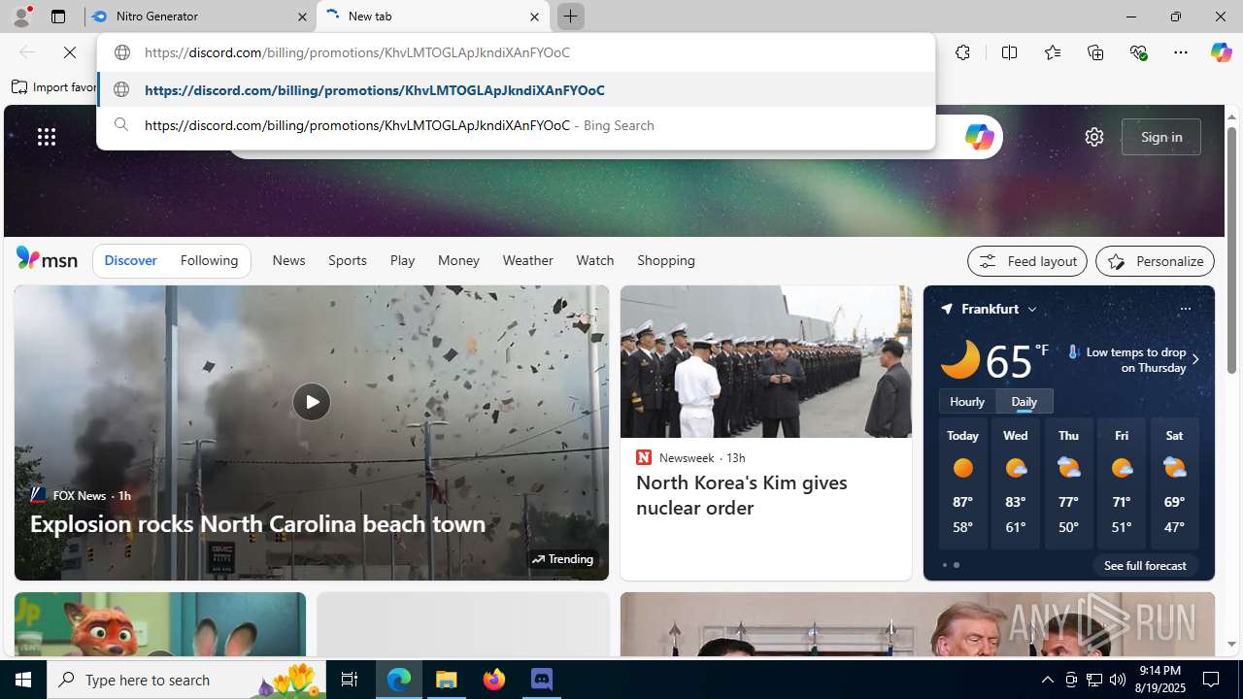This screenshot has height=699, width=1243.
Task: Click the Sign in button
Action: 1161,137
